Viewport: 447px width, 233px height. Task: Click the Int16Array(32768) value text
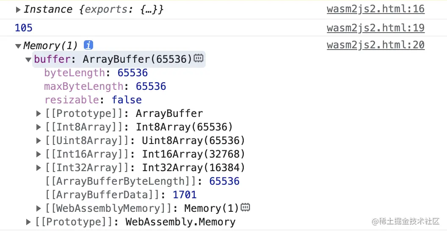pos(193,154)
